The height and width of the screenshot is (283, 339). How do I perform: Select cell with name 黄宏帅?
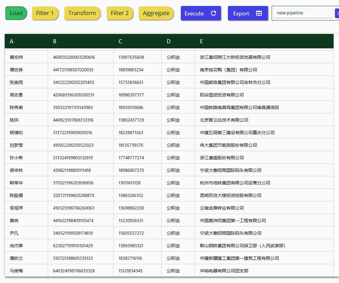point(26,57)
